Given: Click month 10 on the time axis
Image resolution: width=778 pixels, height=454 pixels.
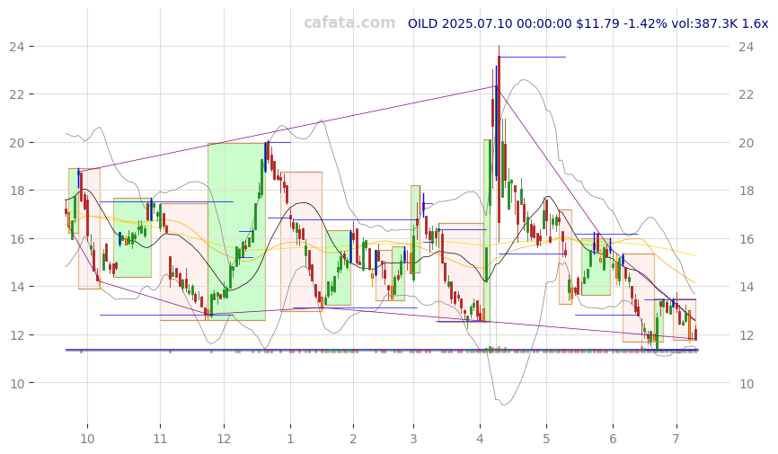Looking at the screenshot, I should click(x=87, y=439).
